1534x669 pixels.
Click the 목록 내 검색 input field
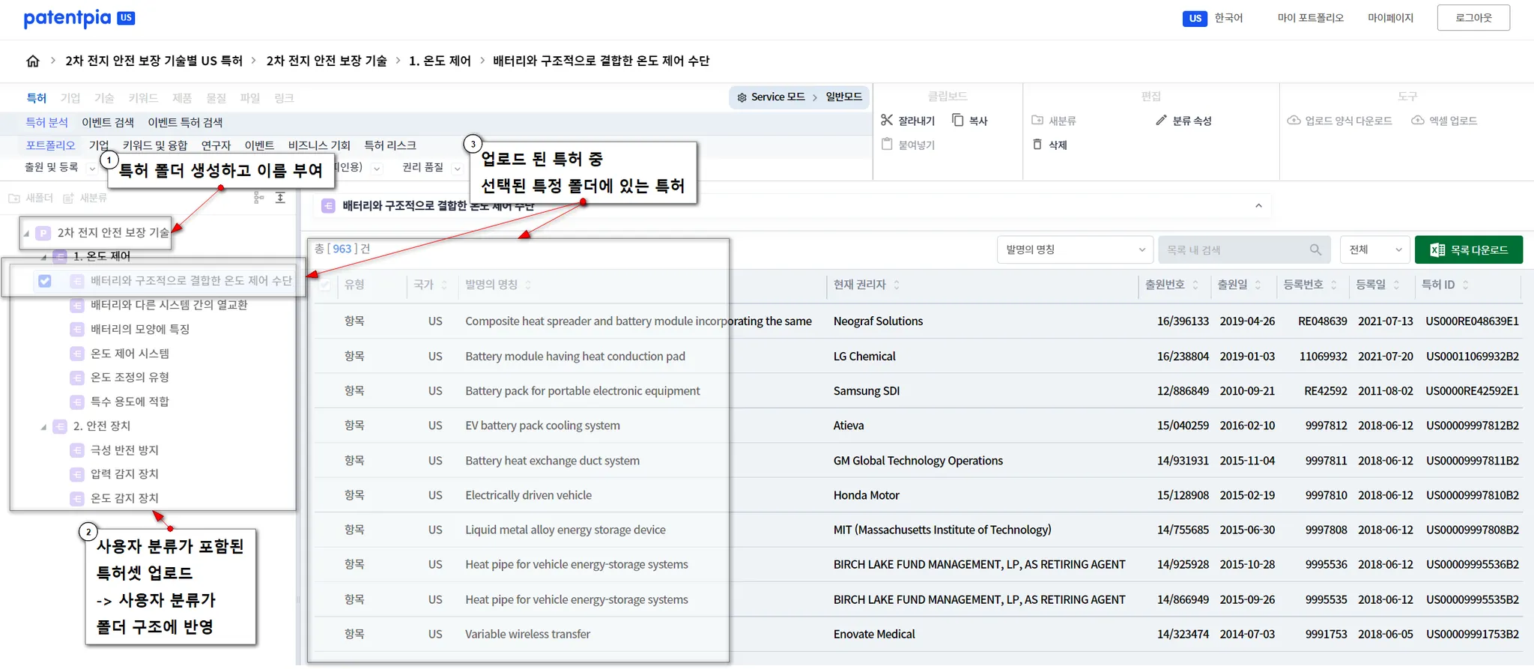[x=1244, y=249]
